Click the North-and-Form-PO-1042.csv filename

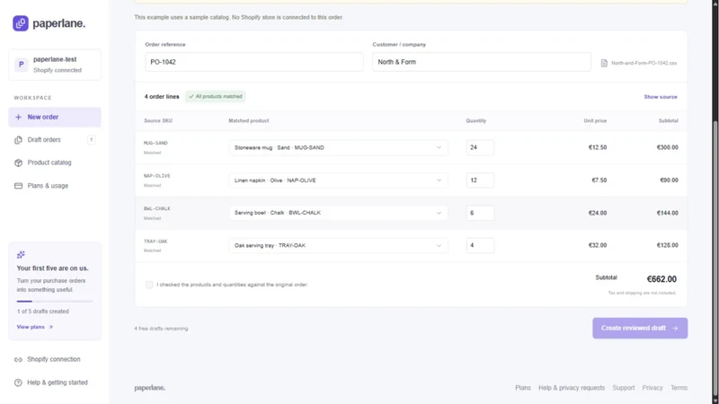(644, 63)
